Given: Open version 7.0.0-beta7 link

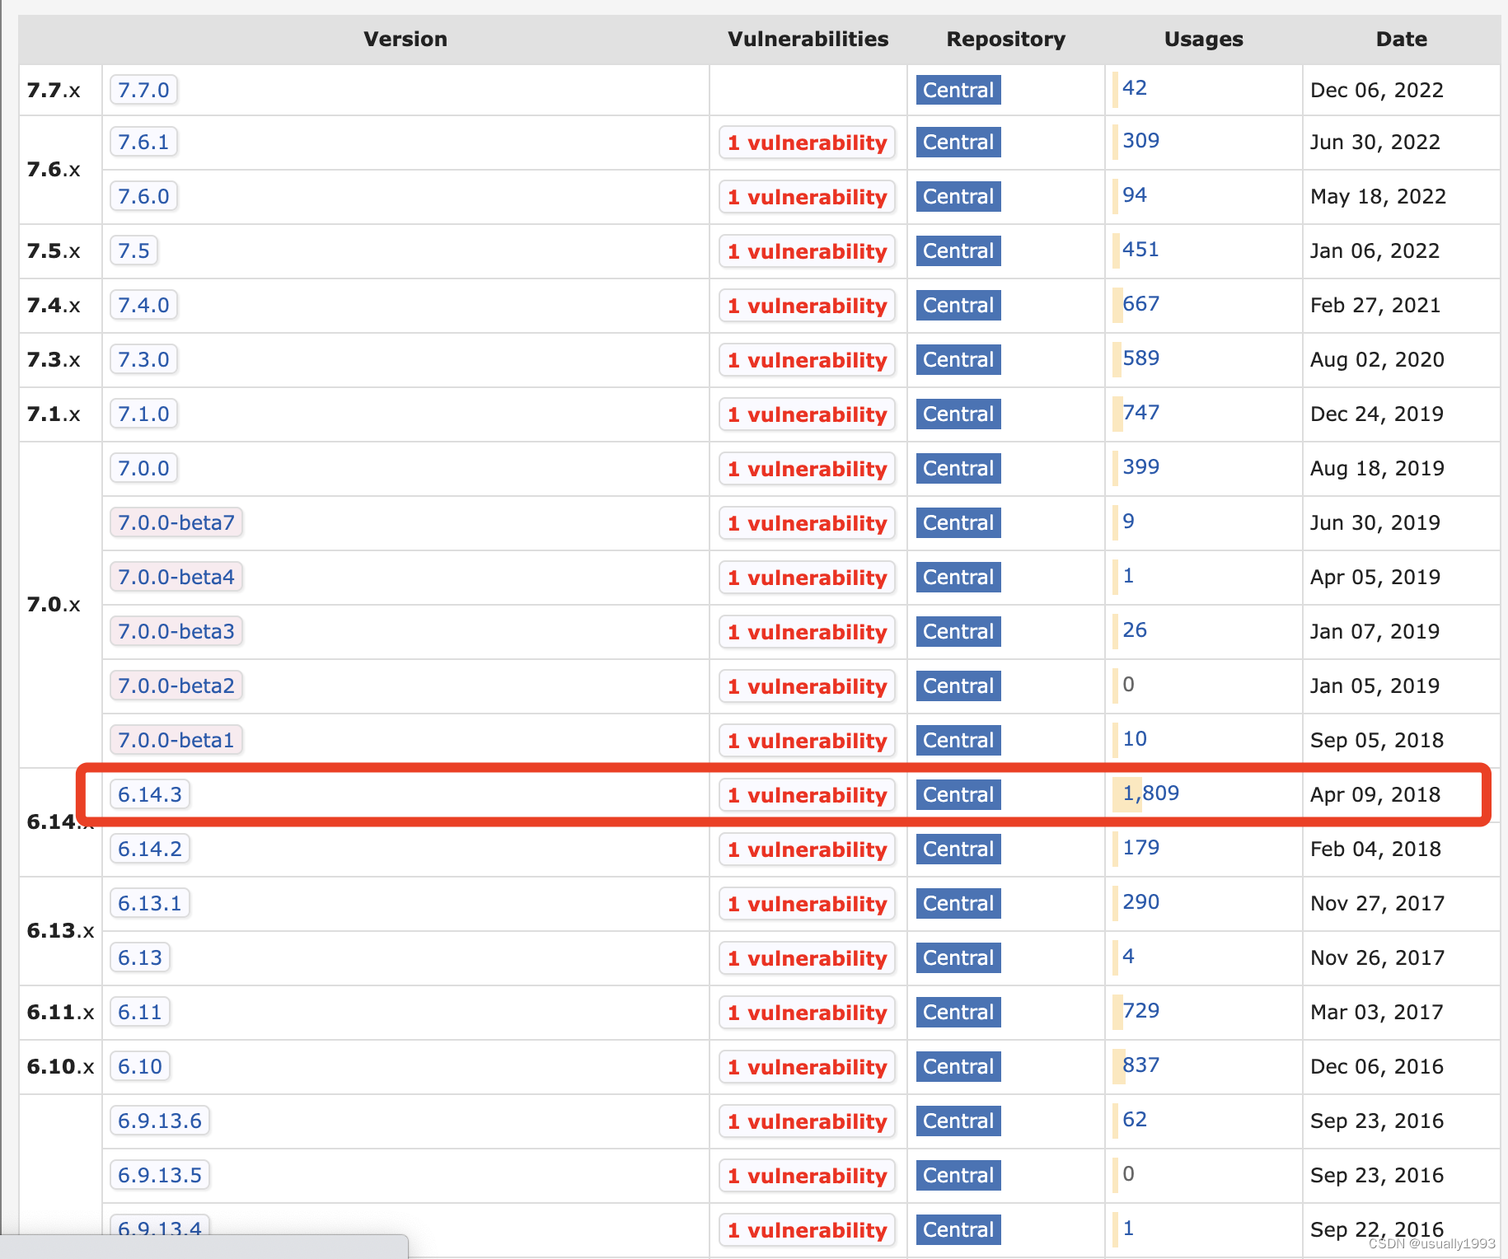Looking at the screenshot, I should pyautogui.click(x=176, y=522).
